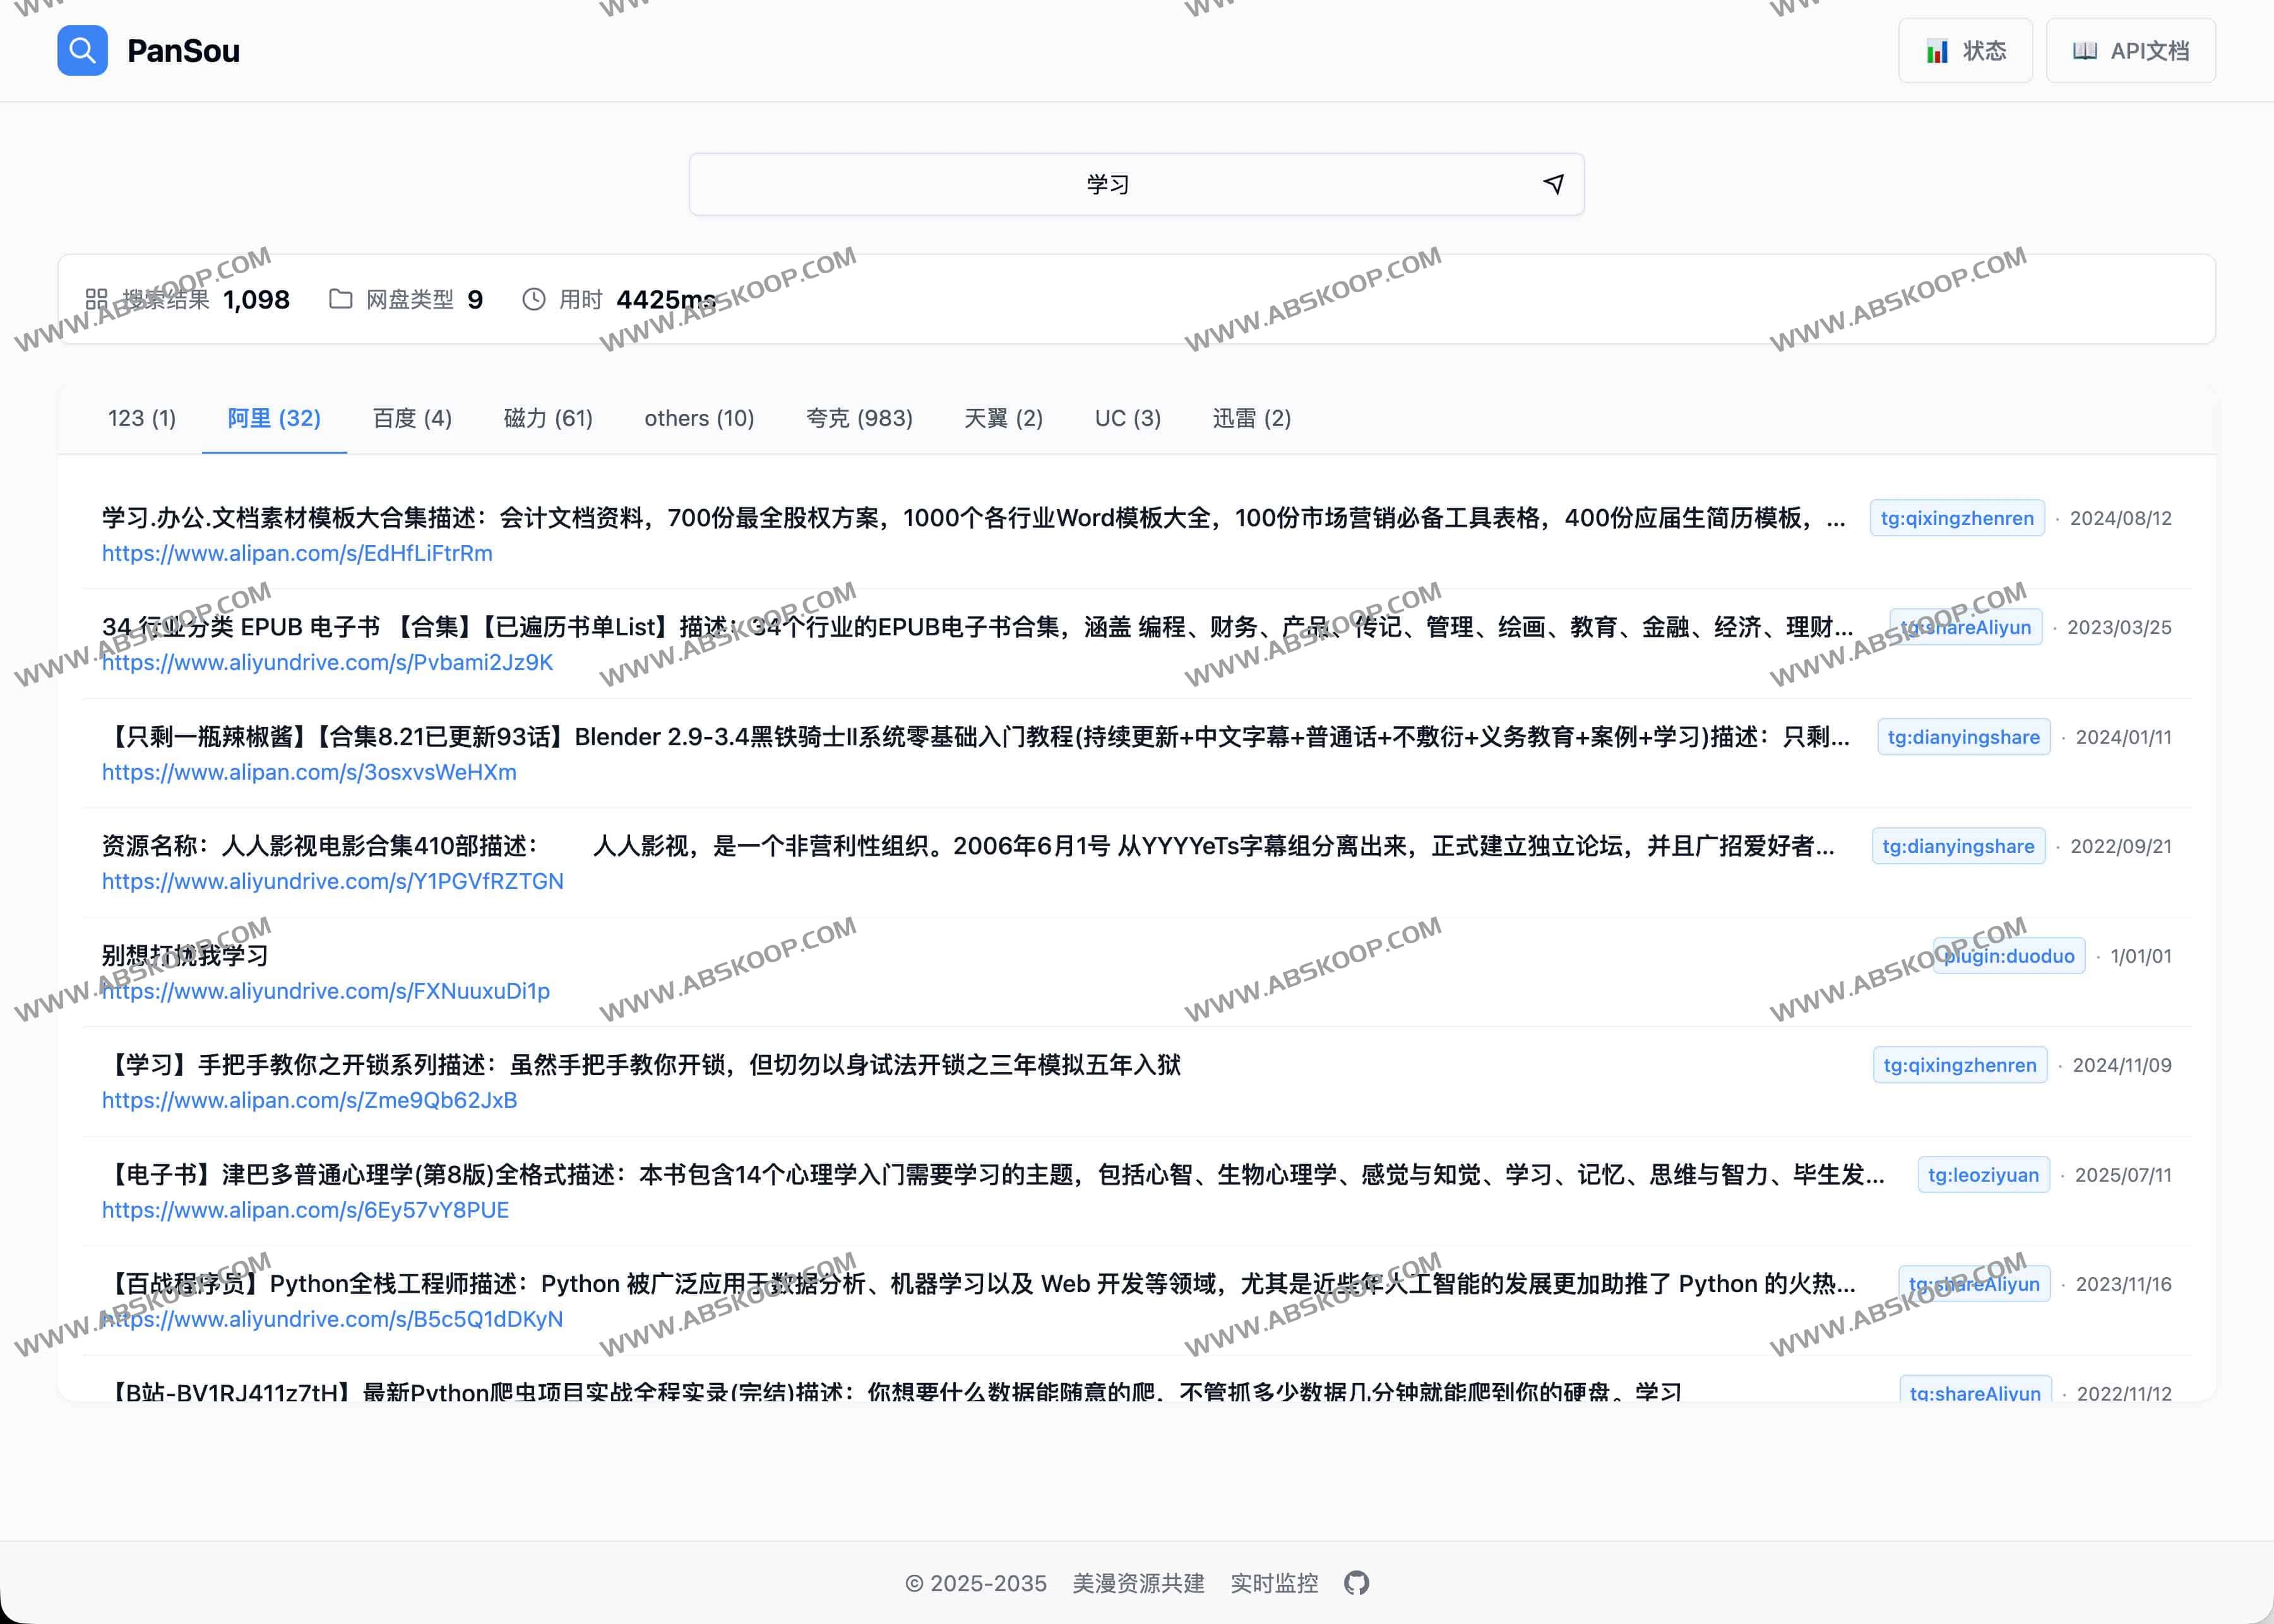
Task: Open the 磁力 (61) tab
Action: tap(547, 418)
